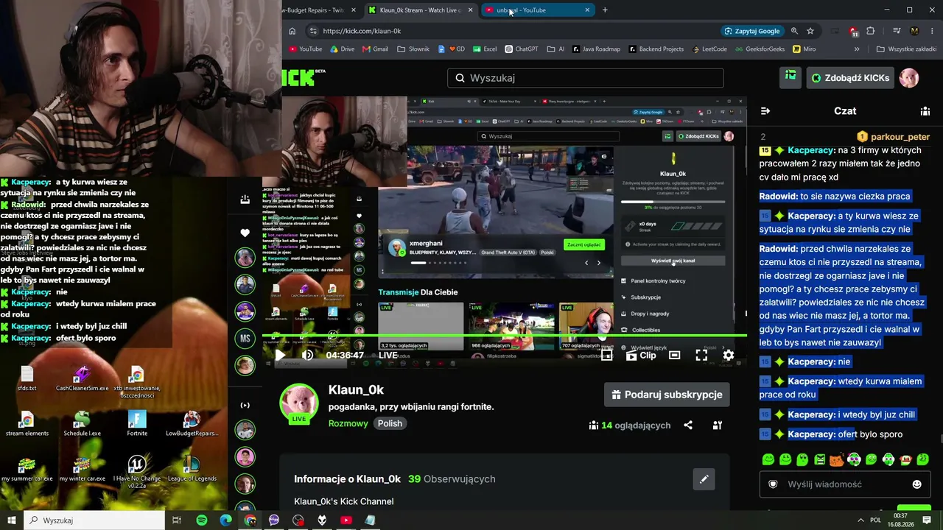
Task: Bookmark this page with the star icon
Action: coord(810,31)
